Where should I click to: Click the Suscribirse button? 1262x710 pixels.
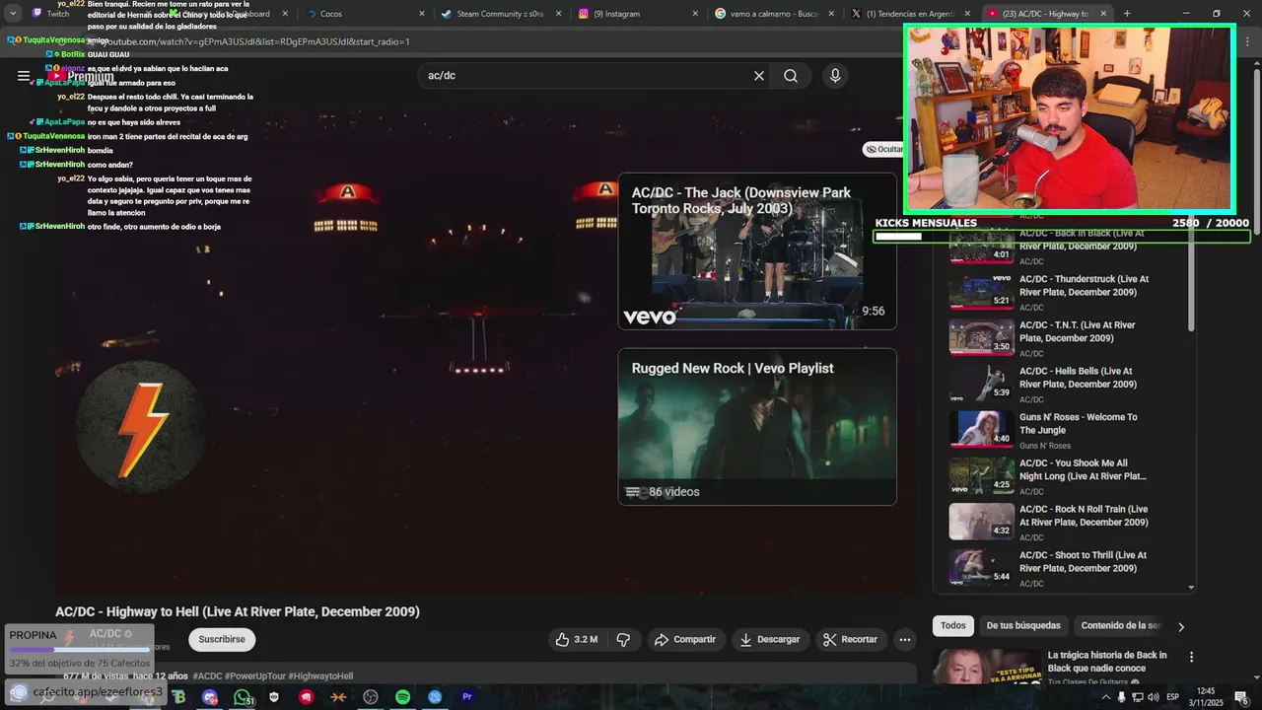click(222, 639)
